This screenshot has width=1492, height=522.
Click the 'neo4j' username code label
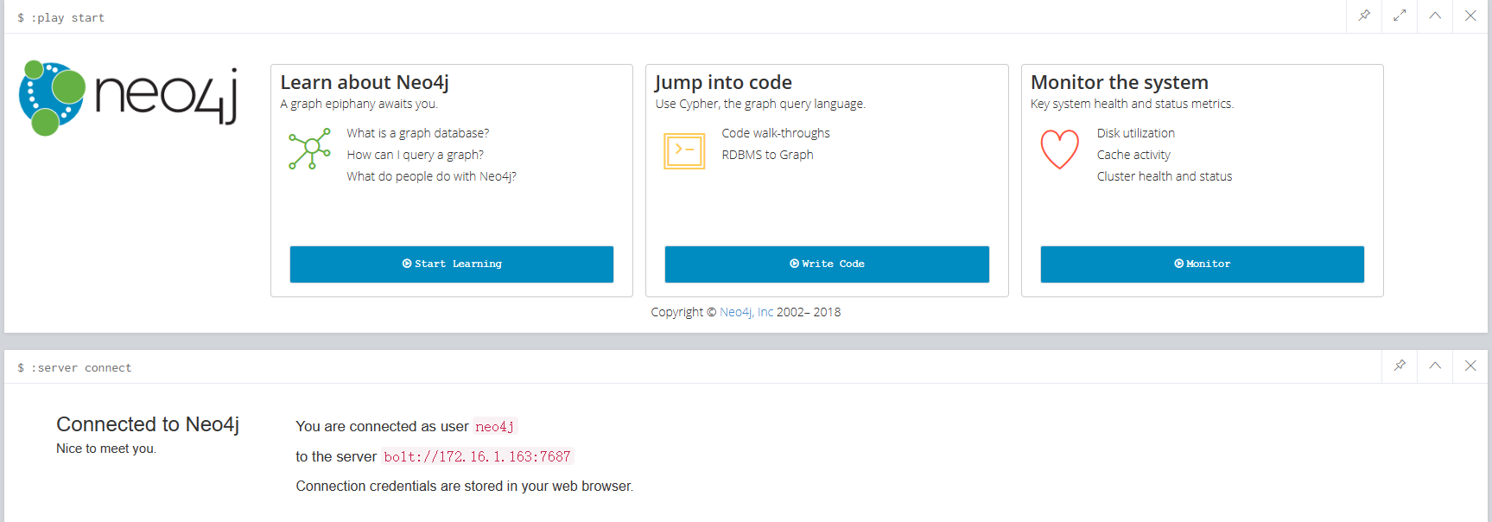pyautogui.click(x=495, y=426)
